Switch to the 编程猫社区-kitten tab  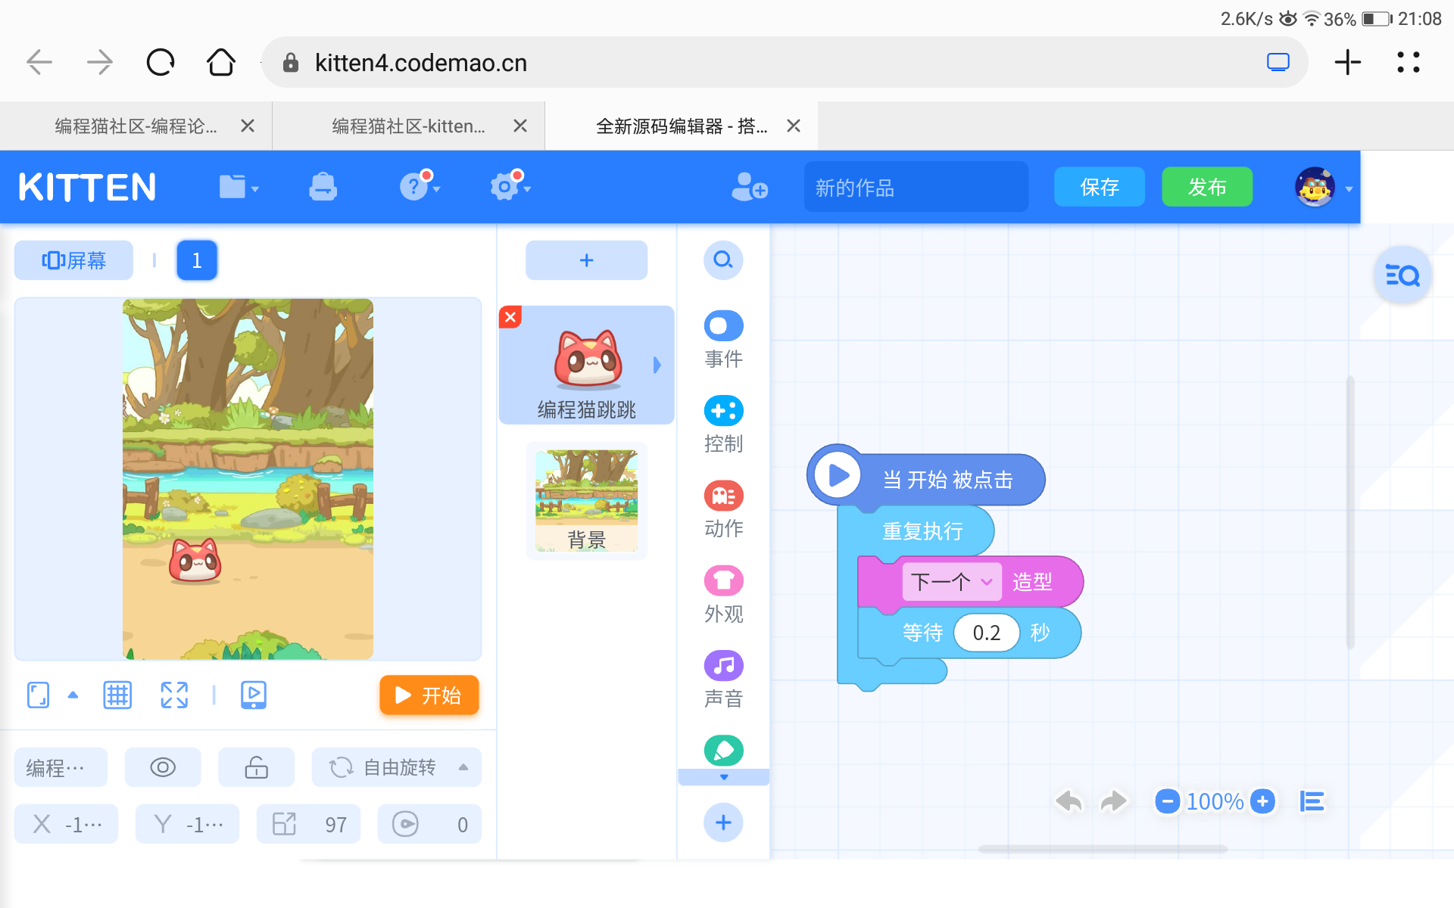(409, 126)
